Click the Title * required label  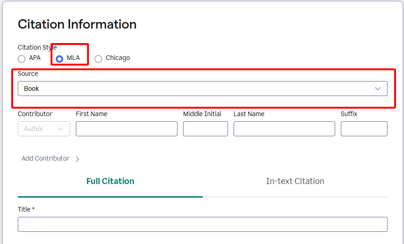(26, 209)
